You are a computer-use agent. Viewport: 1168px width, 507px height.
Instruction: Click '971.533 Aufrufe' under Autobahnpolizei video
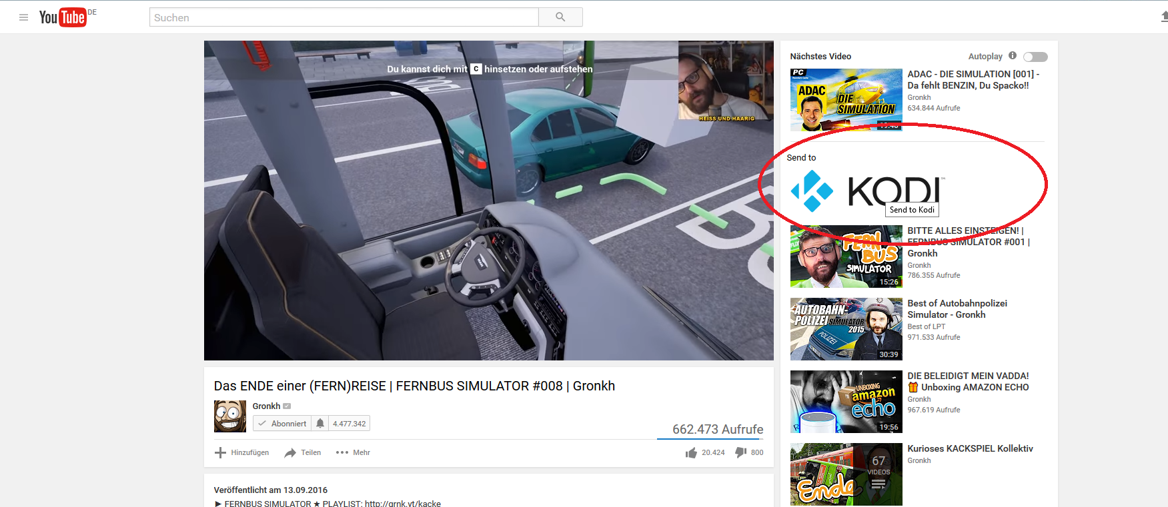point(934,337)
